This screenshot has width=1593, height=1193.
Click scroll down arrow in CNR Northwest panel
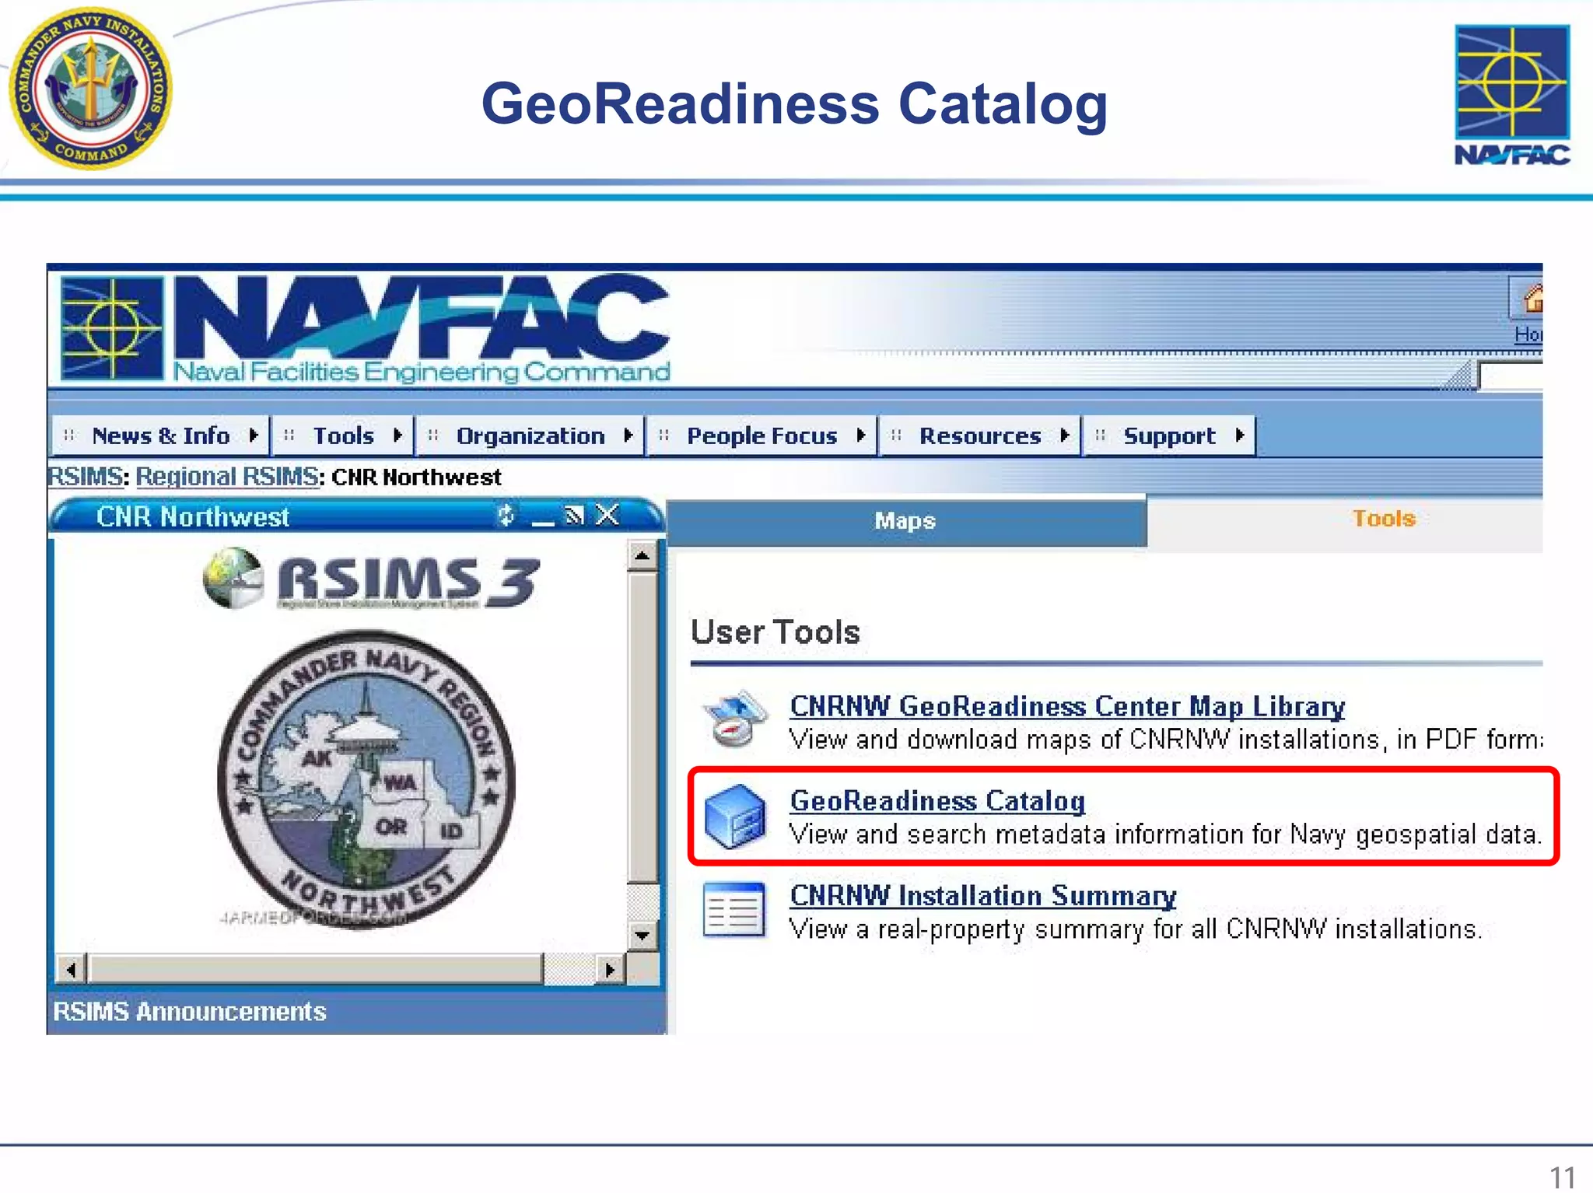click(642, 935)
